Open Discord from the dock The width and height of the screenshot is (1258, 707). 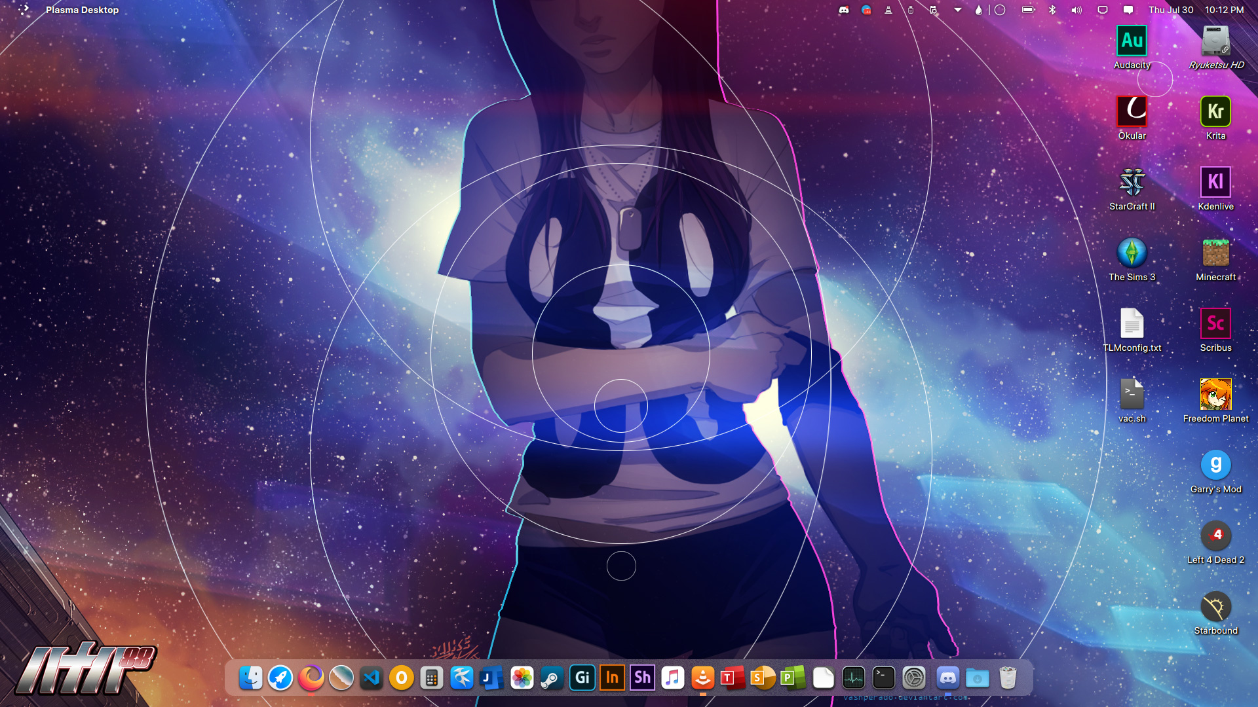click(947, 678)
